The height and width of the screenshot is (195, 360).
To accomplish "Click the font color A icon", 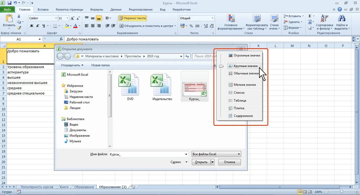I will point(75,26).
